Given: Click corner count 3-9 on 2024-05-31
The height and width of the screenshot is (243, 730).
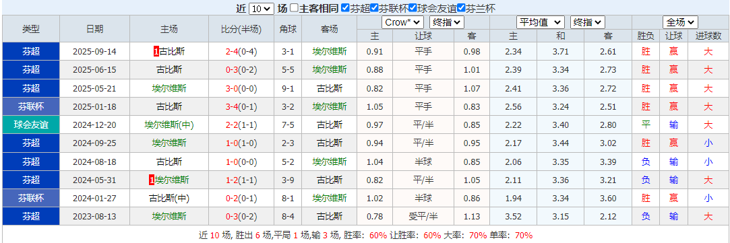Looking at the screenshot, I should coord(288,180).
